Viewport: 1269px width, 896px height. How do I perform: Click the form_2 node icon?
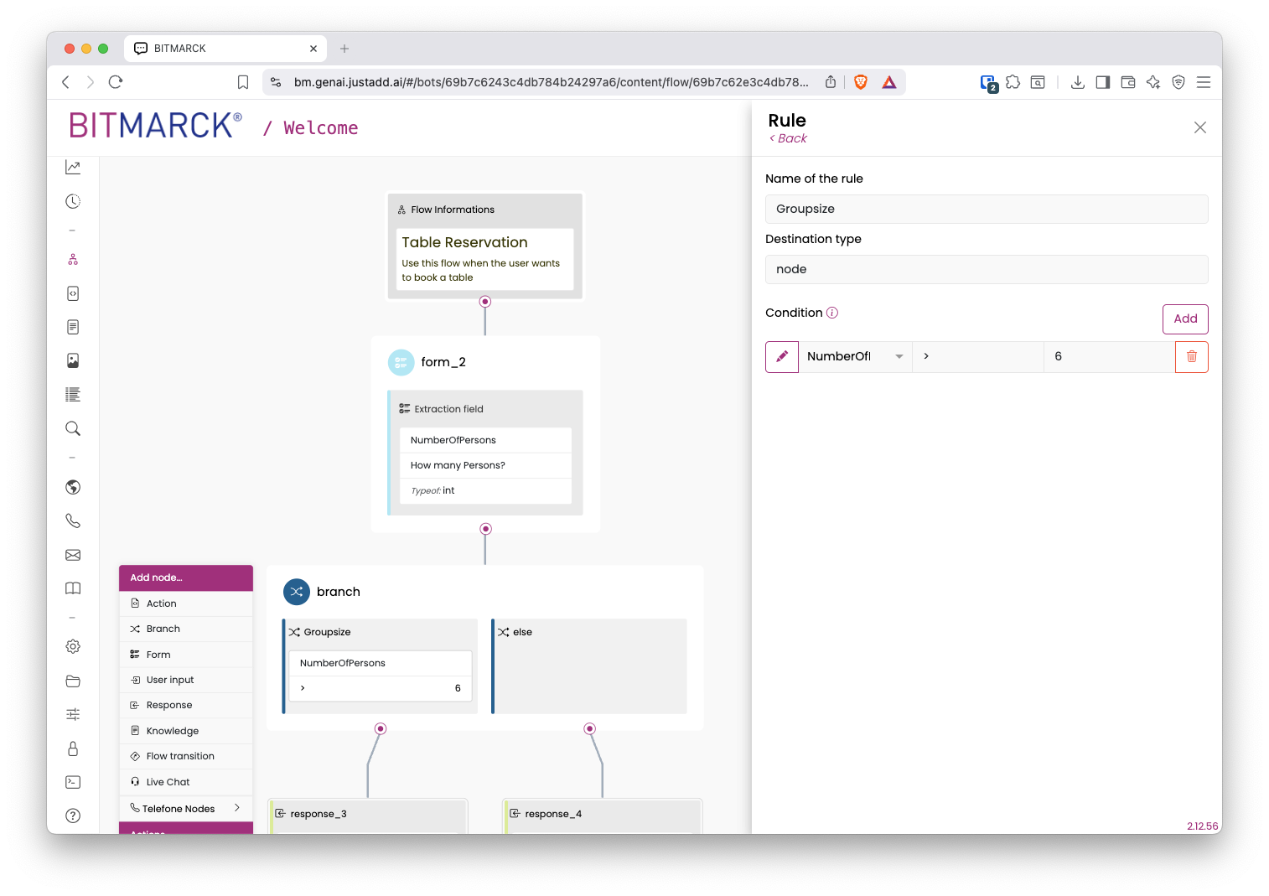pyautogui.click(x=401, y=362)
